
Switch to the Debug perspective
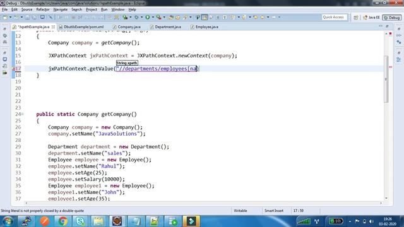[x=392, y=18]
